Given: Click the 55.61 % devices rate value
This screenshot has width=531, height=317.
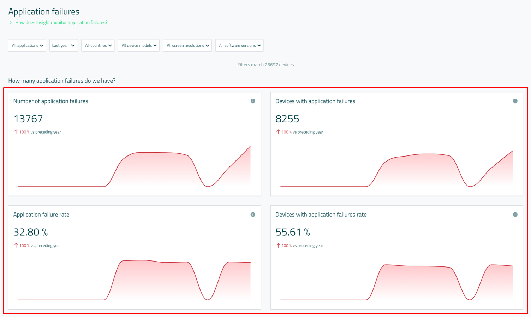Looking at the screenshot, I should tap(293, 232).
